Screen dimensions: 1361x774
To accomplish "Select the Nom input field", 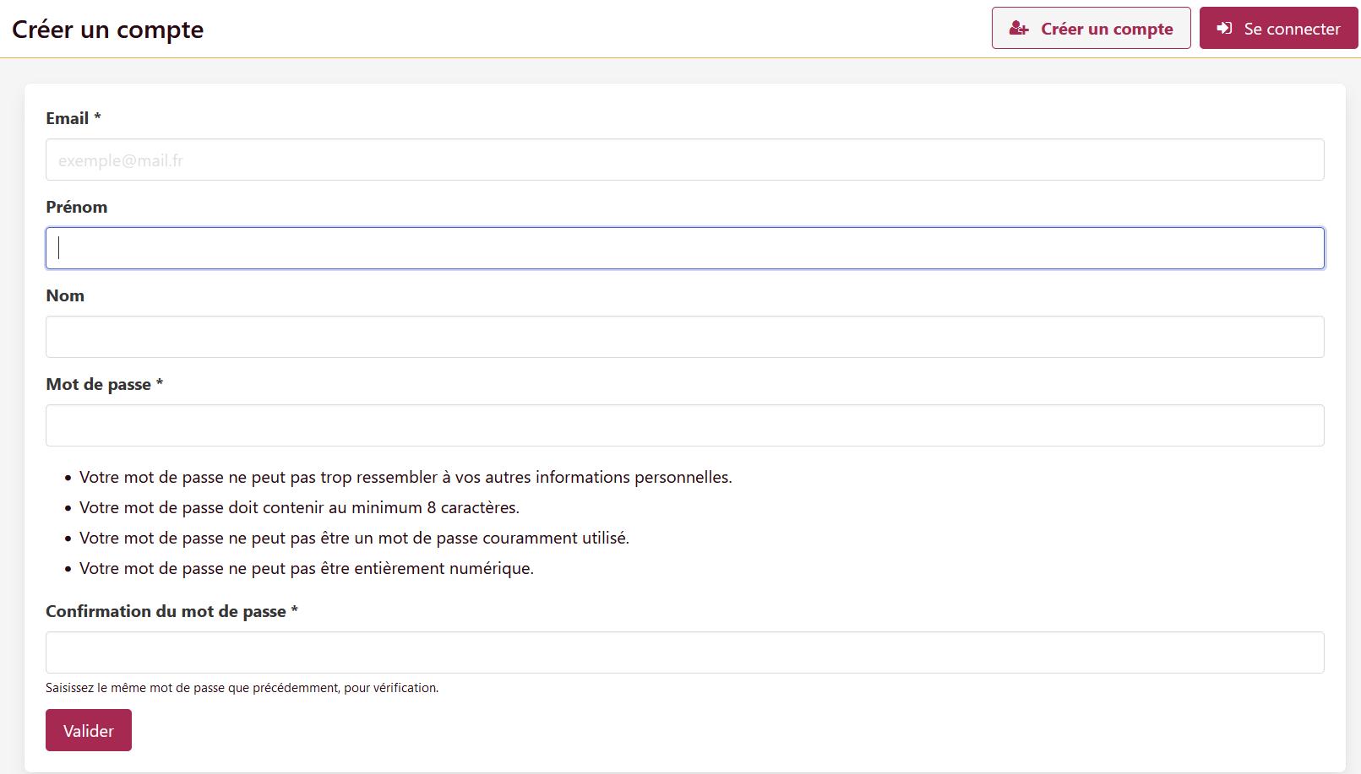I will (x=684, y=337).
